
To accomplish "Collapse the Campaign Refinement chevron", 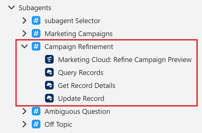I will pyautogui.click(x=24, y=46).
